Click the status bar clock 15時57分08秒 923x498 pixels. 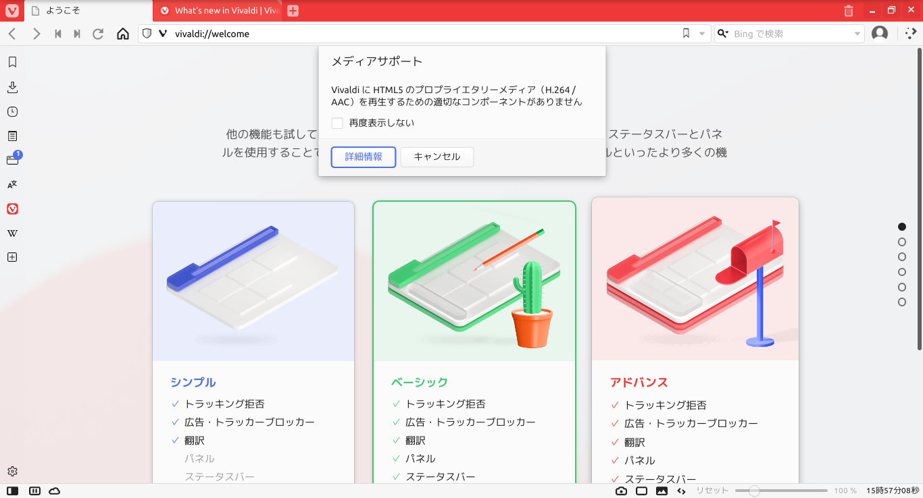pyautogui.click(x=893, y=491)
